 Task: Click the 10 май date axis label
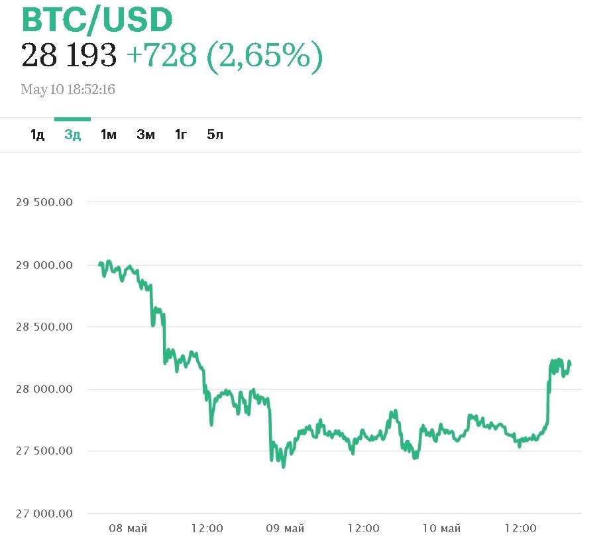pyautogui.click(x=441, y=529)
